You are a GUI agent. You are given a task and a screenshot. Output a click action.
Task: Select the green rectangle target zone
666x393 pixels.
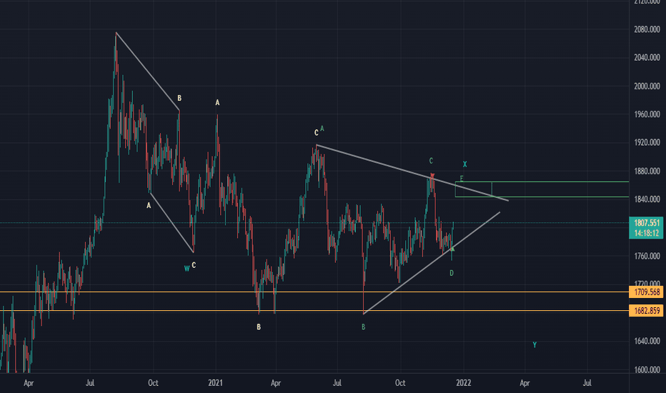point(542,189)
